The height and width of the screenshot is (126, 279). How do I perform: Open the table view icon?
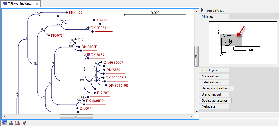point(11,123)
